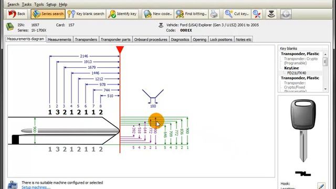This screenshot has width=336, height=189.
Task: Click the key blank image preview
Action: pyautogui.click(x=303, y=131)
